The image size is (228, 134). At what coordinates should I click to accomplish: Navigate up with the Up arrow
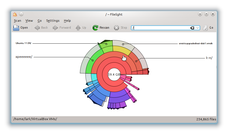pyautogui.click(x=78, y=28)
